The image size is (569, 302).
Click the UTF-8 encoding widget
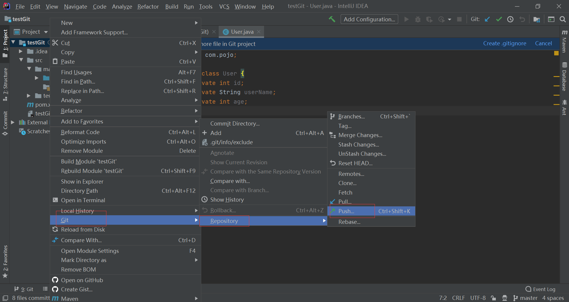click(478, 298)
